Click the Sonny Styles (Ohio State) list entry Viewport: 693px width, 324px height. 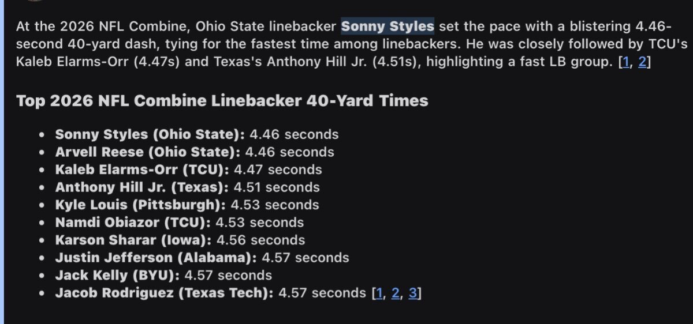196,134
